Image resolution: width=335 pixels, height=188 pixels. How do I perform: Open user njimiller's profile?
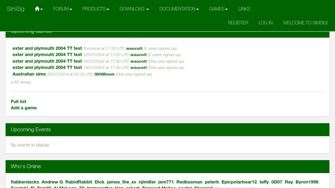[147, 182]
